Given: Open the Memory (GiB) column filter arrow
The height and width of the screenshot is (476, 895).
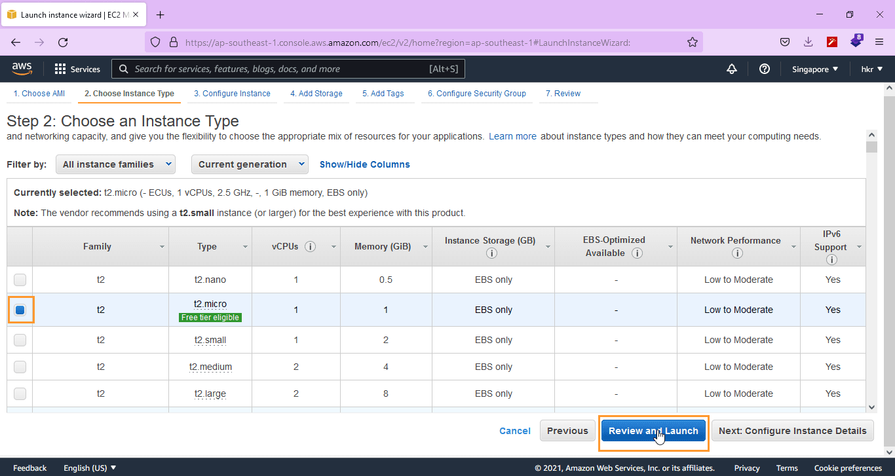Looking at the screenshot, I should point(425,247).
